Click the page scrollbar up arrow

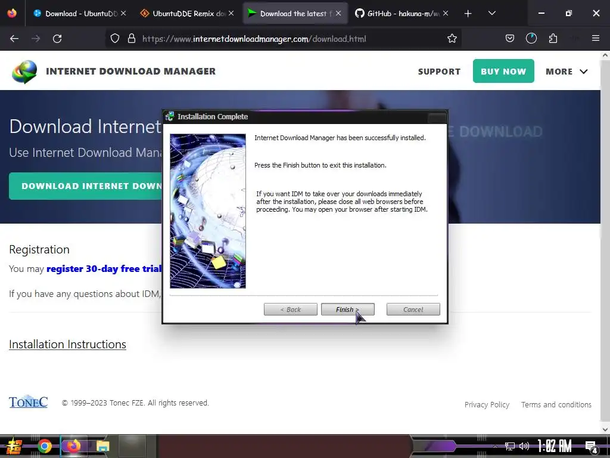[605, 55]
